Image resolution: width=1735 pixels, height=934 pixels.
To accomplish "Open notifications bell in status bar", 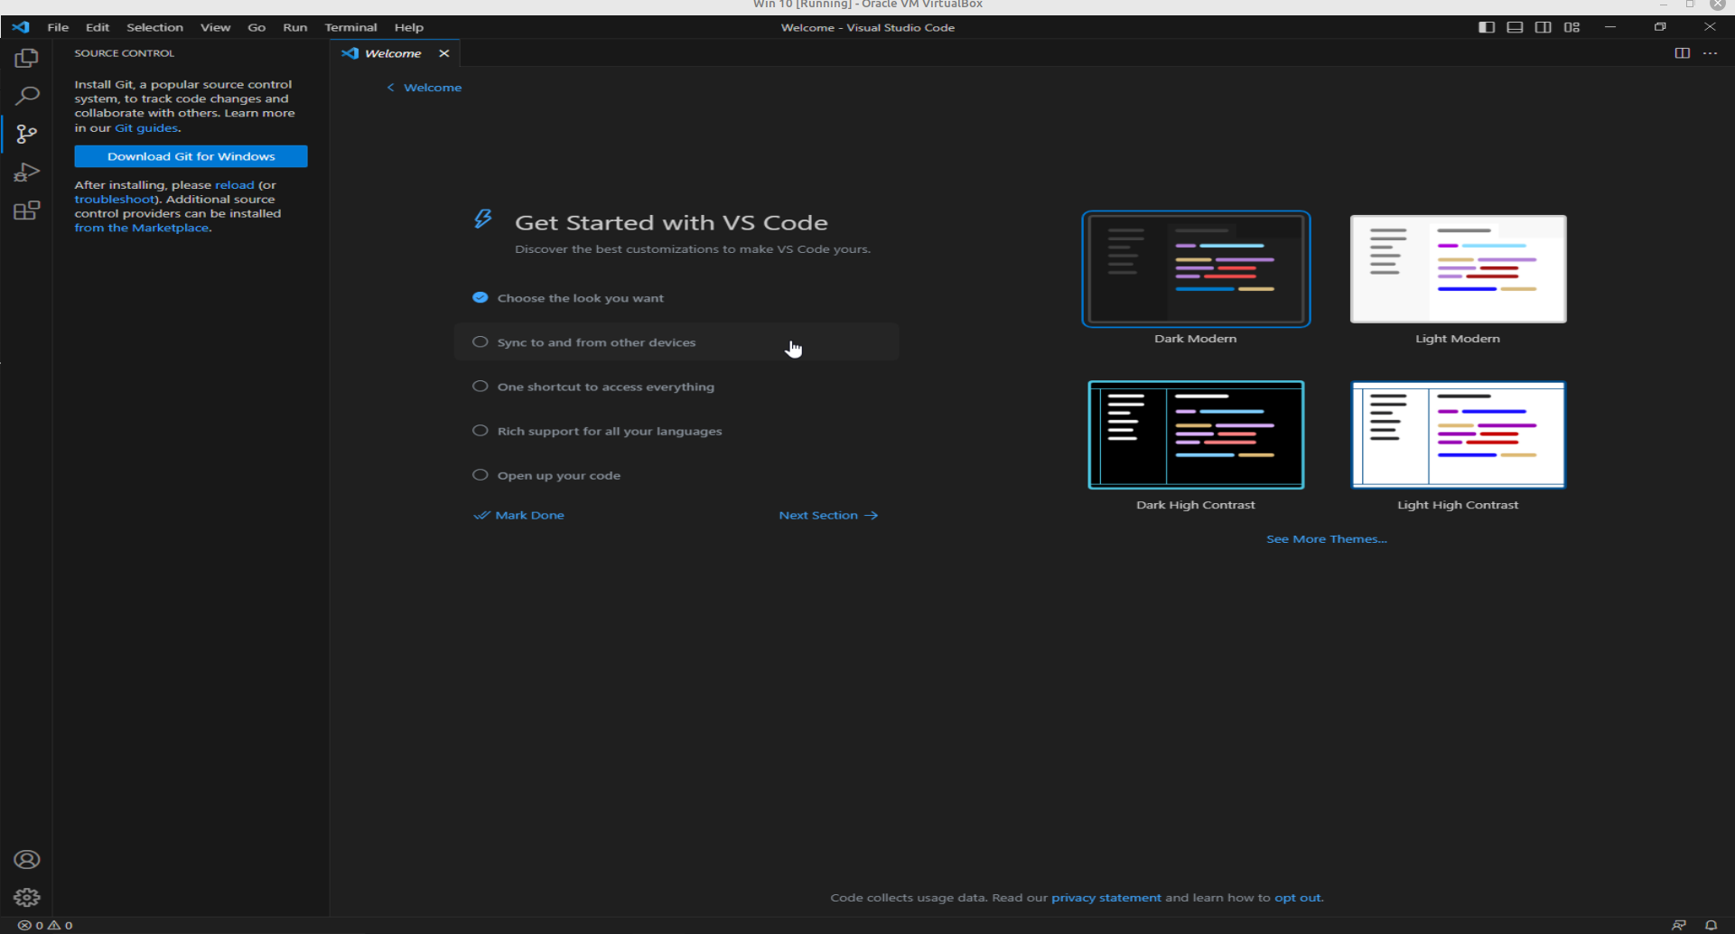I will [1711, 925].
